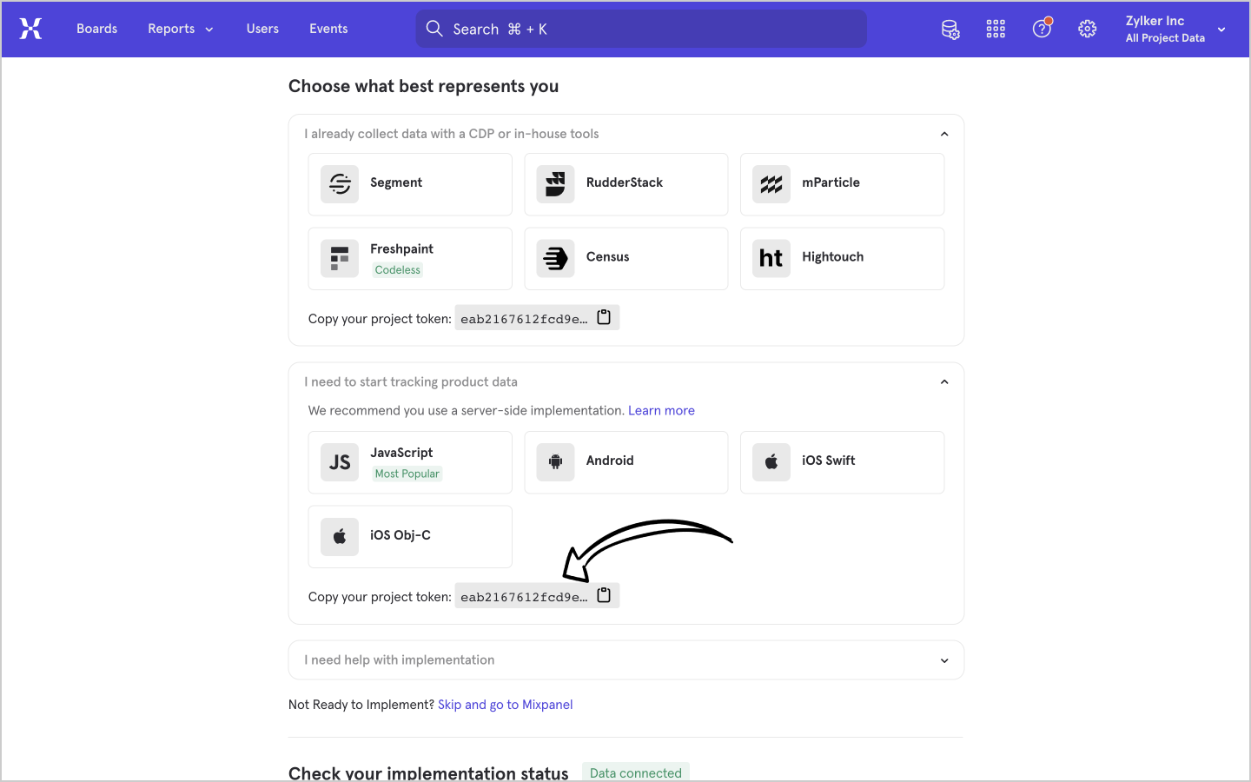The width and height of the screenshot is (1251, 782).
Task: Open the data management database icon
Action: point(950,30)
